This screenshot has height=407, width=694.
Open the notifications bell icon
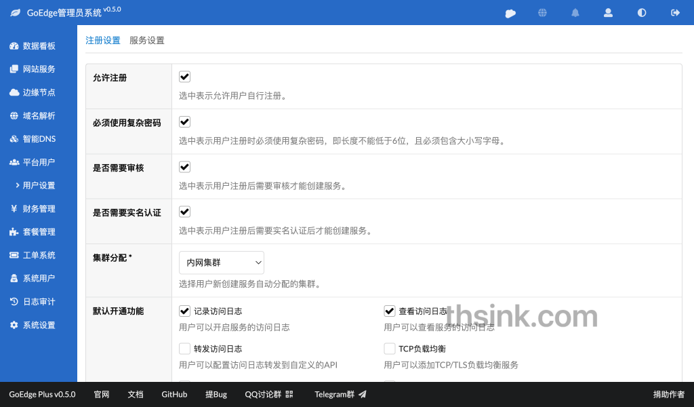pyautogui.click(x=575, y=12)
